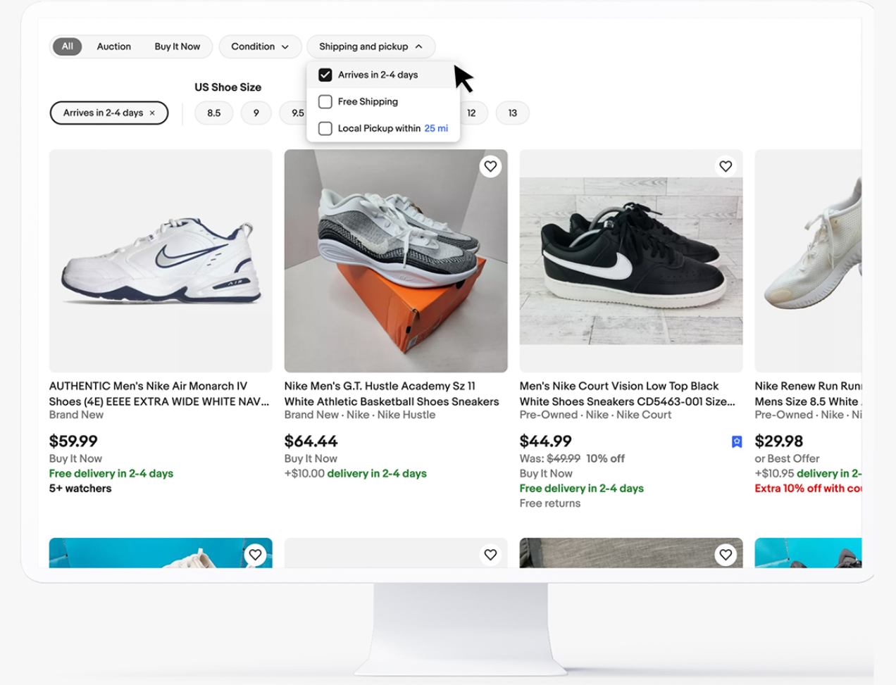Select the All listings filter tab
This screenshot has height=685, width=896.
click(68, 46)
